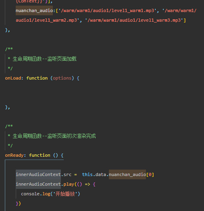The image size is (204, 211).
Task: Click the comment 生命周期函数--监听页面加载
Action: (45, 59)
